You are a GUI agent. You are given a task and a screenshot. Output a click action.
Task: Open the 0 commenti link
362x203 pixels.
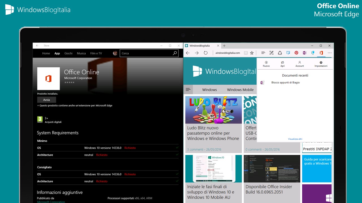(262, 149)
